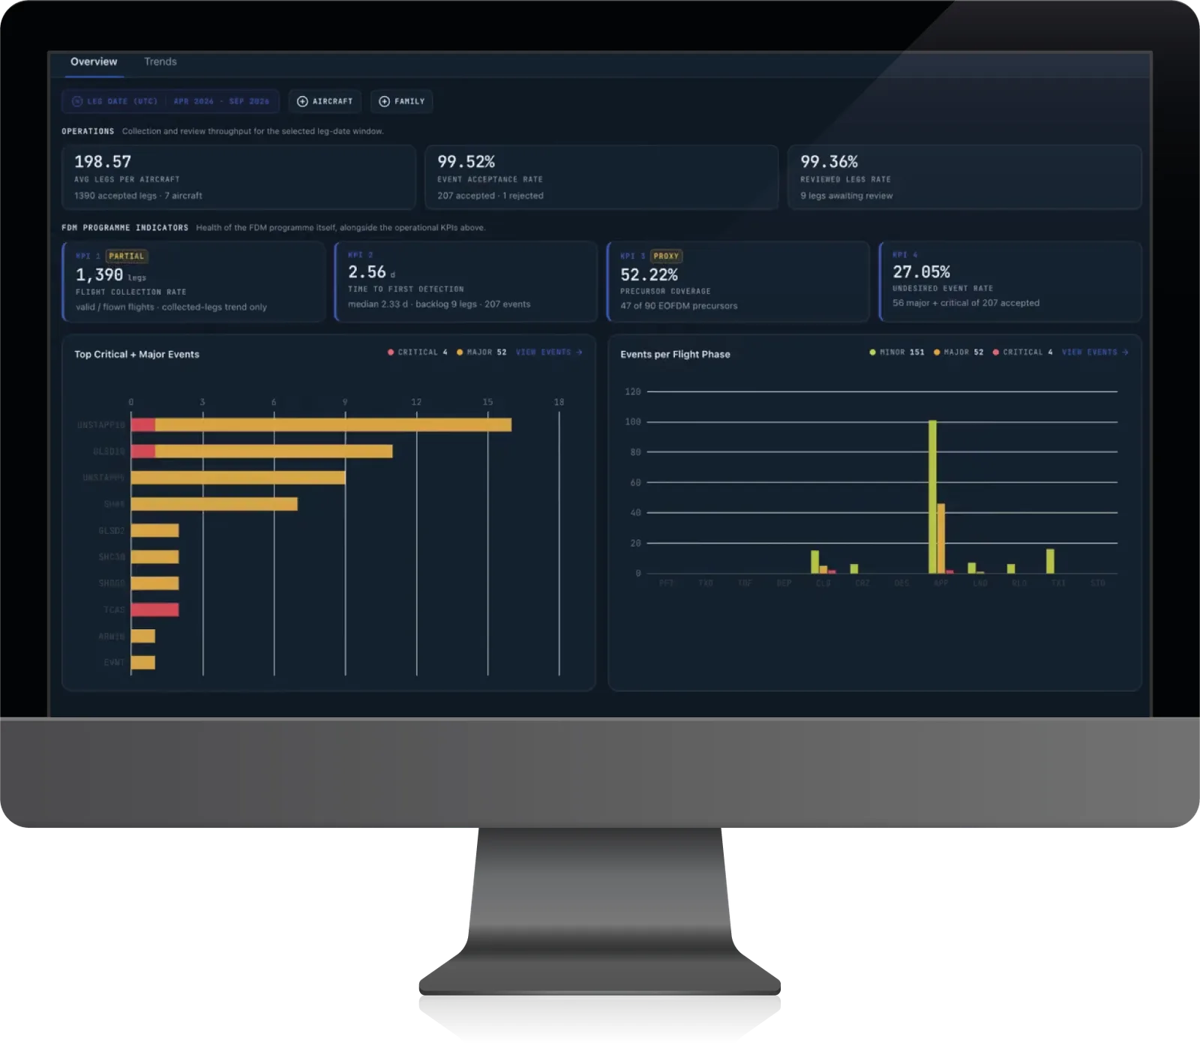
Task: Click the orange APP major-events bar
Action: coord(941,538)
